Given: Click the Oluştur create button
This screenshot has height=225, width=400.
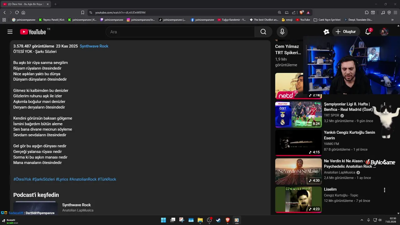Looking at the screenshot, I should tap(346, 32).
